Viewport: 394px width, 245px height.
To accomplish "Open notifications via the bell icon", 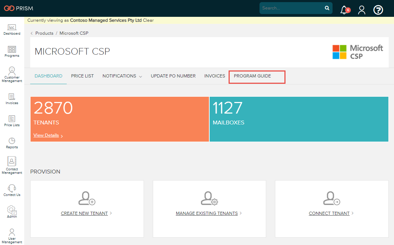I will click(x=344, y=10).
